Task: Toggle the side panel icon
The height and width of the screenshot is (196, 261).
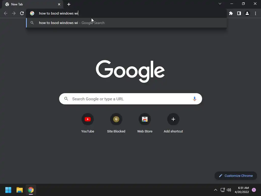Action: 239,13
